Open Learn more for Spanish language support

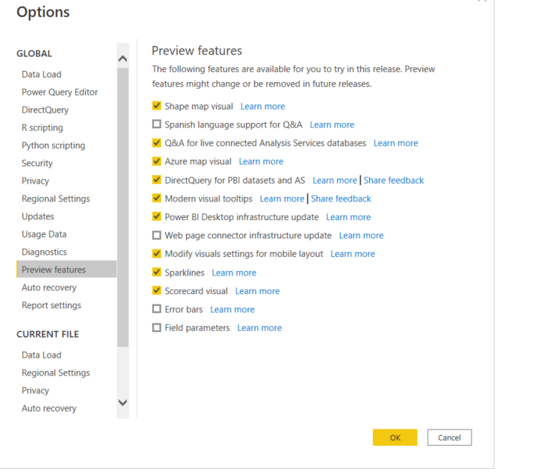332,124
